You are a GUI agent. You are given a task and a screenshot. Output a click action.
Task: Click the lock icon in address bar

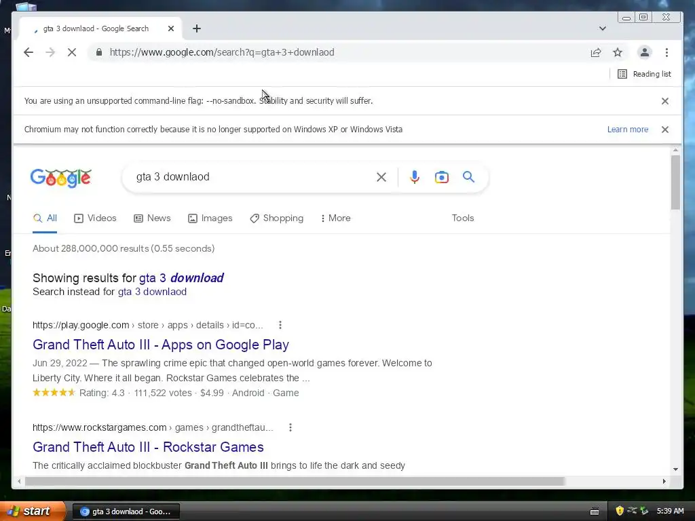(99, 52)
